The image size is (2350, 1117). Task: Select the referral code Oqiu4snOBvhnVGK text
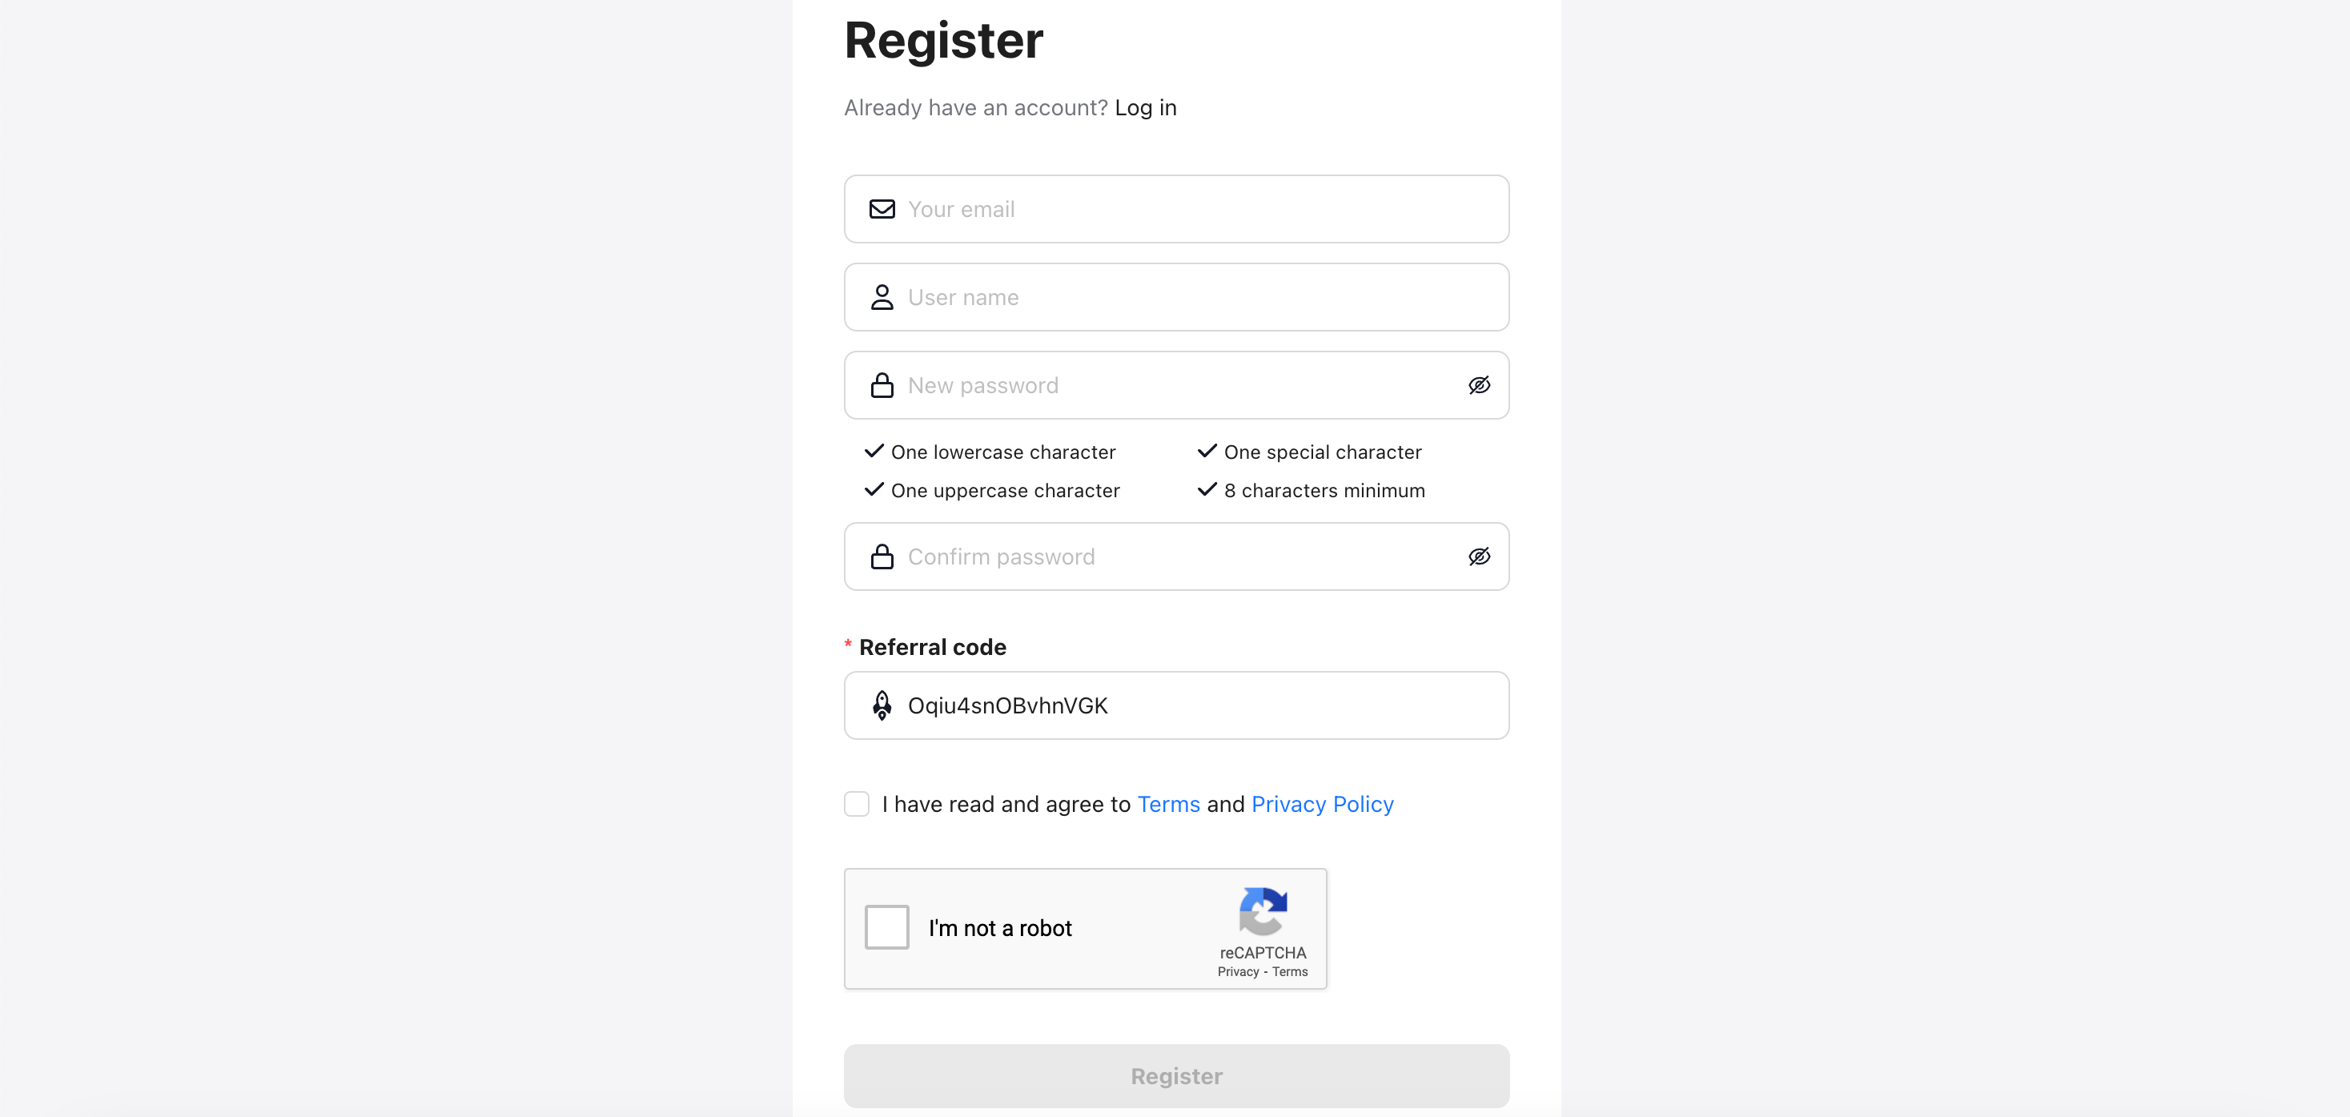[x=1007, y=705]
